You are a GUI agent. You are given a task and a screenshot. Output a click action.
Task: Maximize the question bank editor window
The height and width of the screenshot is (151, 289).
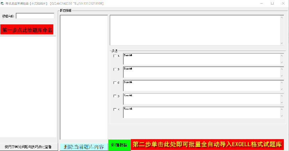(x=272, y=3)
